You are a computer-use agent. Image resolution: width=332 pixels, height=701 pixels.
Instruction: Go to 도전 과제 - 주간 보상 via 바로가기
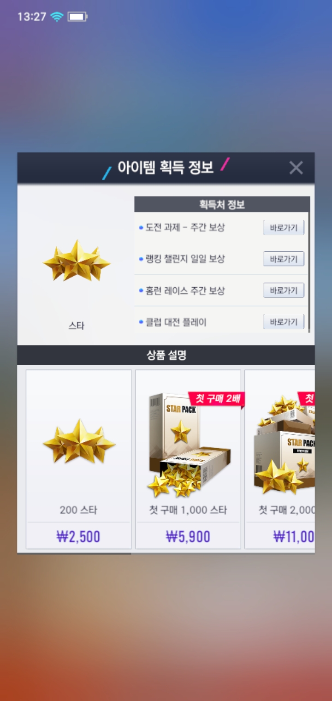tap(284, 228)
